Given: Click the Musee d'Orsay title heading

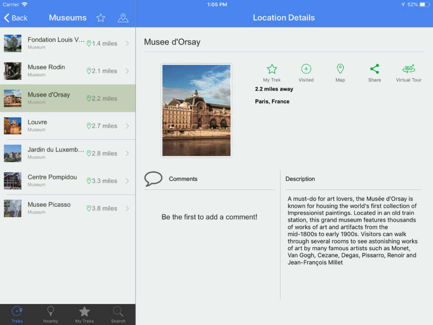Looking at the screenshot, I should point(172,42).
